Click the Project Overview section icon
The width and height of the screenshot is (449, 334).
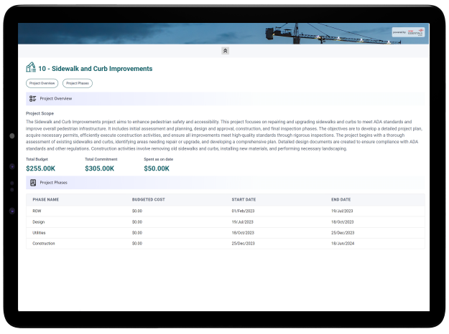pos(32,98)
